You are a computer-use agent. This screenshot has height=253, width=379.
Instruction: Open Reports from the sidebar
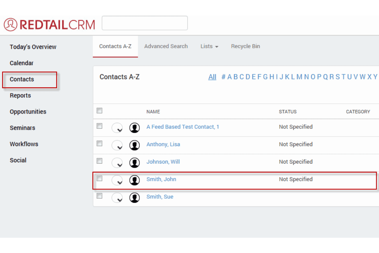[20, 96]
